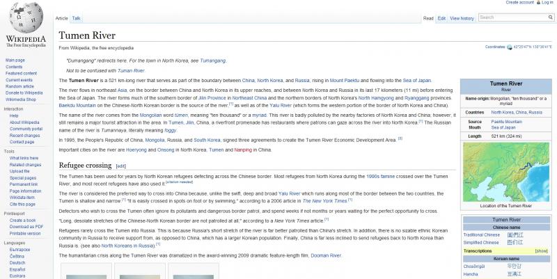This screenshot has width=557, height=279.
Task: Open The New York Times link
Action: pyautogui.click(x=324, y=201)
